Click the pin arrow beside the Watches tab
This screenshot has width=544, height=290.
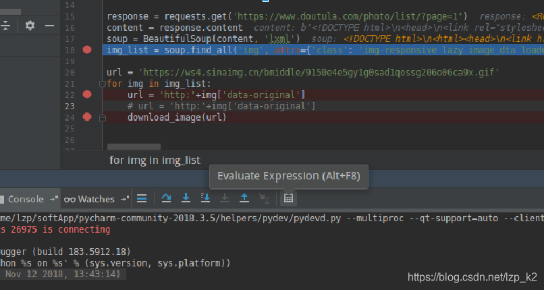[x=126, y=198]
